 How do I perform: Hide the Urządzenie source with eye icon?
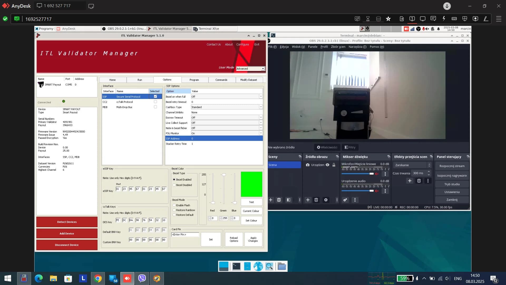(328, 165)
